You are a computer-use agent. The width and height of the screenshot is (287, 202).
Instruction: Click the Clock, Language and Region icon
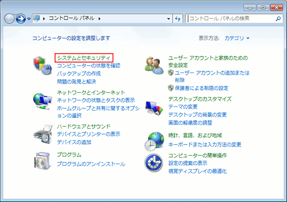[155, 140]
